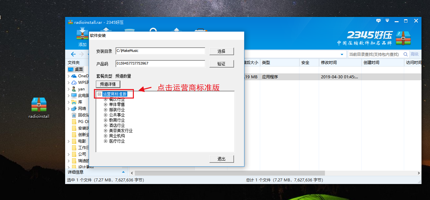Screen dimensions: 430x200
Task: Select the 桌面 desktop icon in sidebar
Action: (71, 69)
